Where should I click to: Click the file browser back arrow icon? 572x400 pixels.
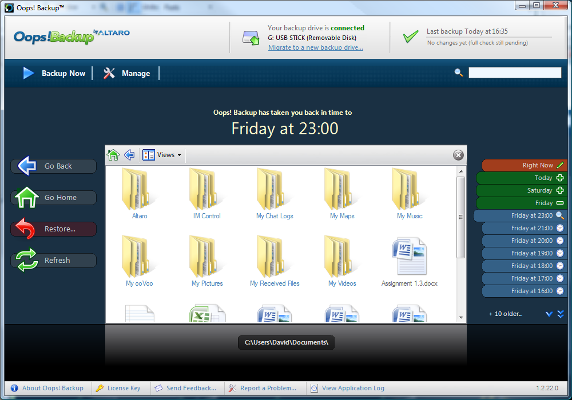tap(129, 155)
